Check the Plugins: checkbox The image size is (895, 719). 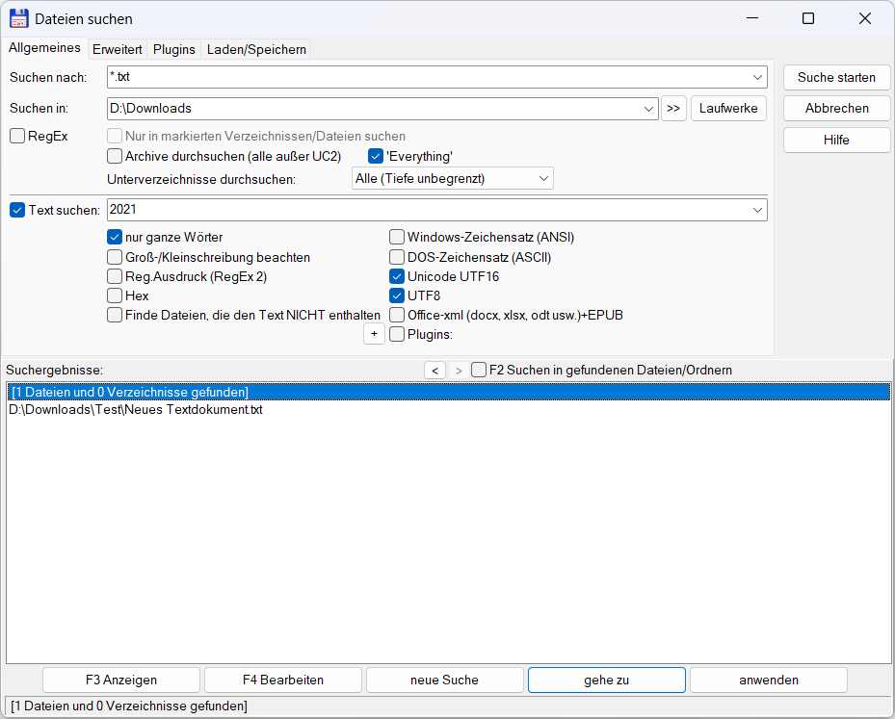(397, 334)
